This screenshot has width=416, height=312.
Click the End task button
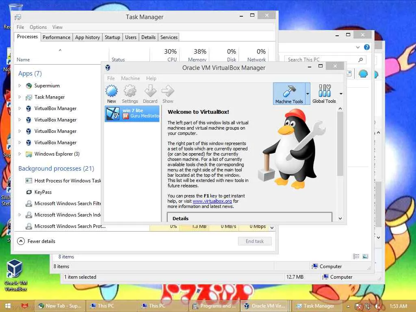point(255,241)
